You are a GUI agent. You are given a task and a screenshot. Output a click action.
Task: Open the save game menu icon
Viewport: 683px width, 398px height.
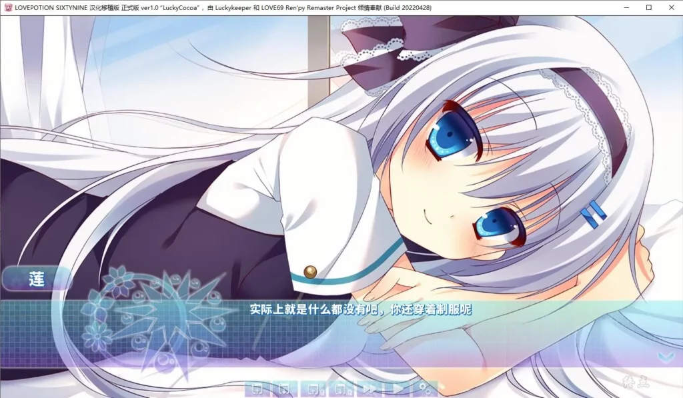pos(257,389)
